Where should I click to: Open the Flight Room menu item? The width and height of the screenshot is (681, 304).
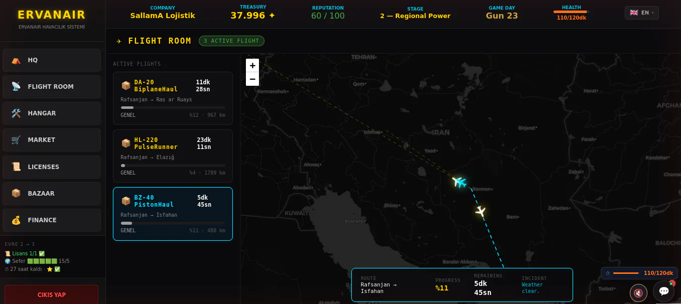click(52, 87)
